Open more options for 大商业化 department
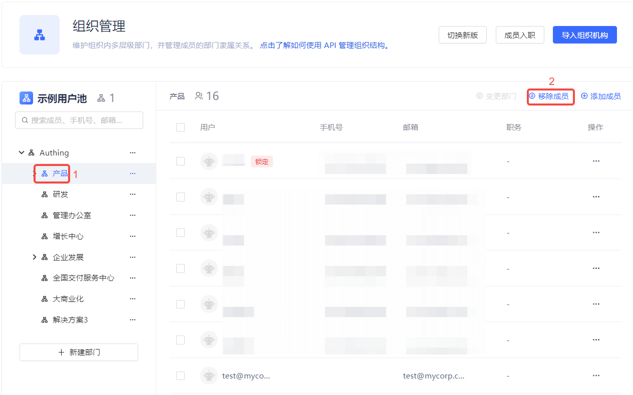The height and width of the screenshot is (395, 633). [x=133, y=299]
